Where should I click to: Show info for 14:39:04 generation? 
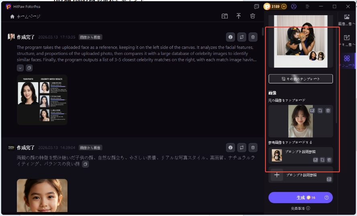pos(231,147)
